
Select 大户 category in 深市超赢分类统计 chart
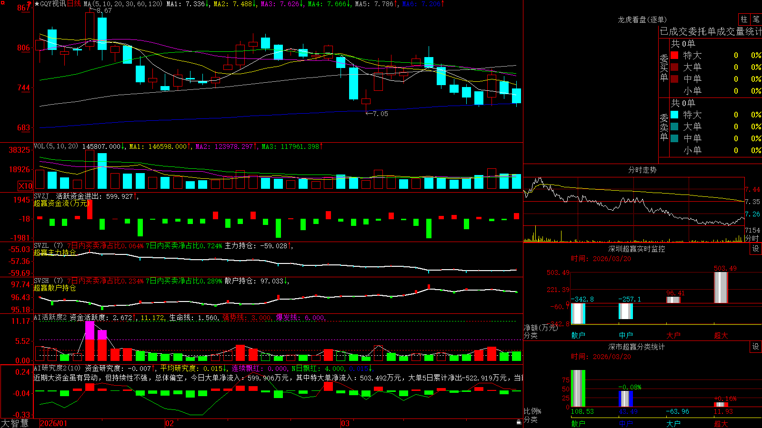pyautogui.click(x=673, y=423)
